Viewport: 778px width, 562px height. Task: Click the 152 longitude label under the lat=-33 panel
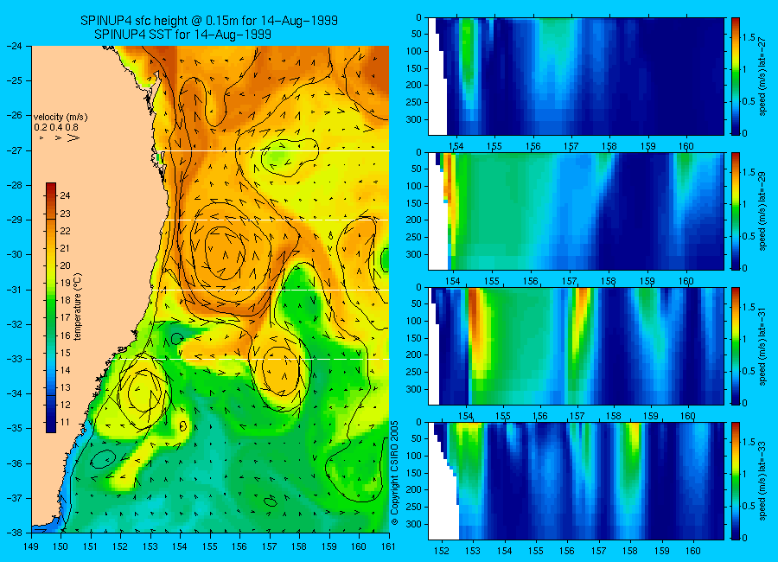[x=441, y=551]
